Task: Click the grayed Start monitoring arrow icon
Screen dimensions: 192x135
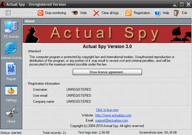Action: click(8, 13)
